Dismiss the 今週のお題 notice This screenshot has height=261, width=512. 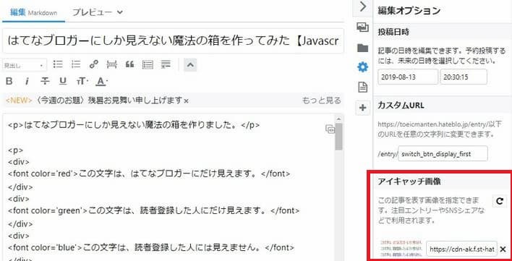point(186,101)
